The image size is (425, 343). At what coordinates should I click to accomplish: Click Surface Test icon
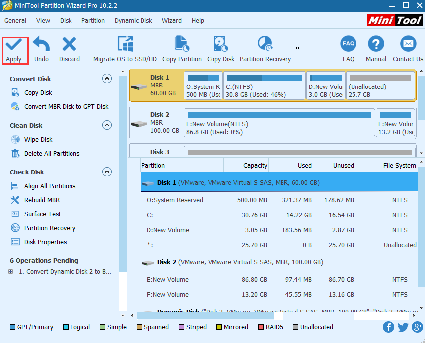(15, 214)
